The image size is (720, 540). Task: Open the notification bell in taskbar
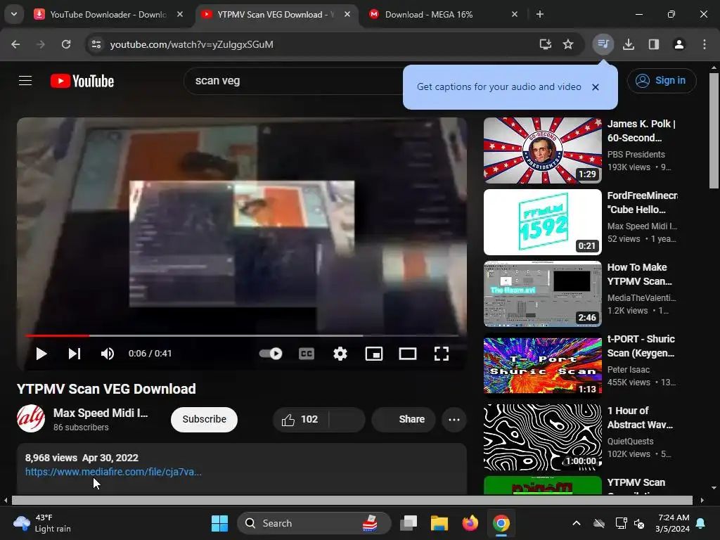coord(701,523)
